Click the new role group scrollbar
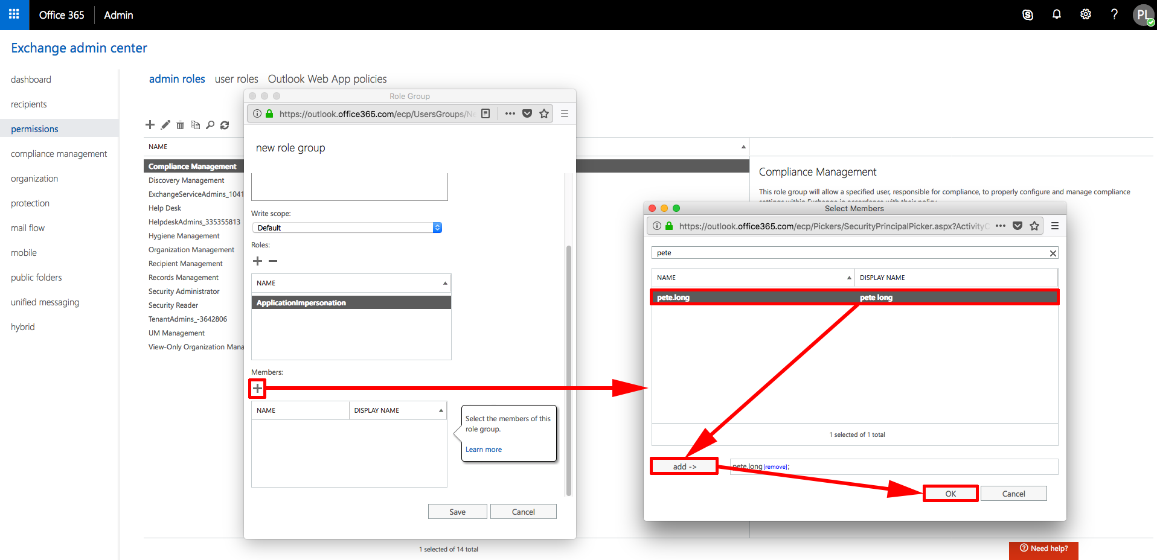The height and width of the screenshot is (560, 1157). tap(568, 371)
